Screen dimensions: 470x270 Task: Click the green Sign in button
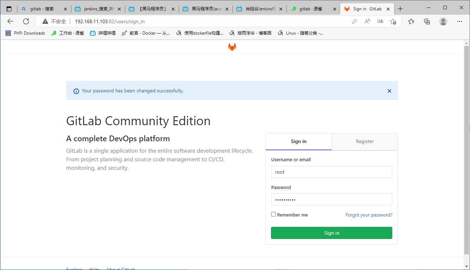[332, 233]
